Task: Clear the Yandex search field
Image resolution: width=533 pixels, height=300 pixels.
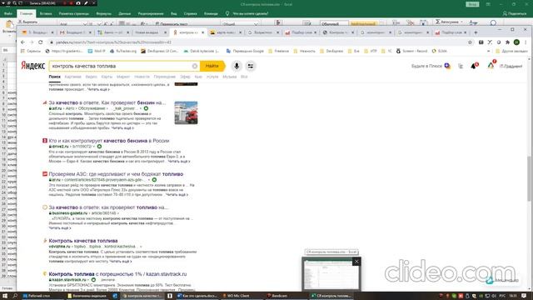Action: [x=195, y=66]
